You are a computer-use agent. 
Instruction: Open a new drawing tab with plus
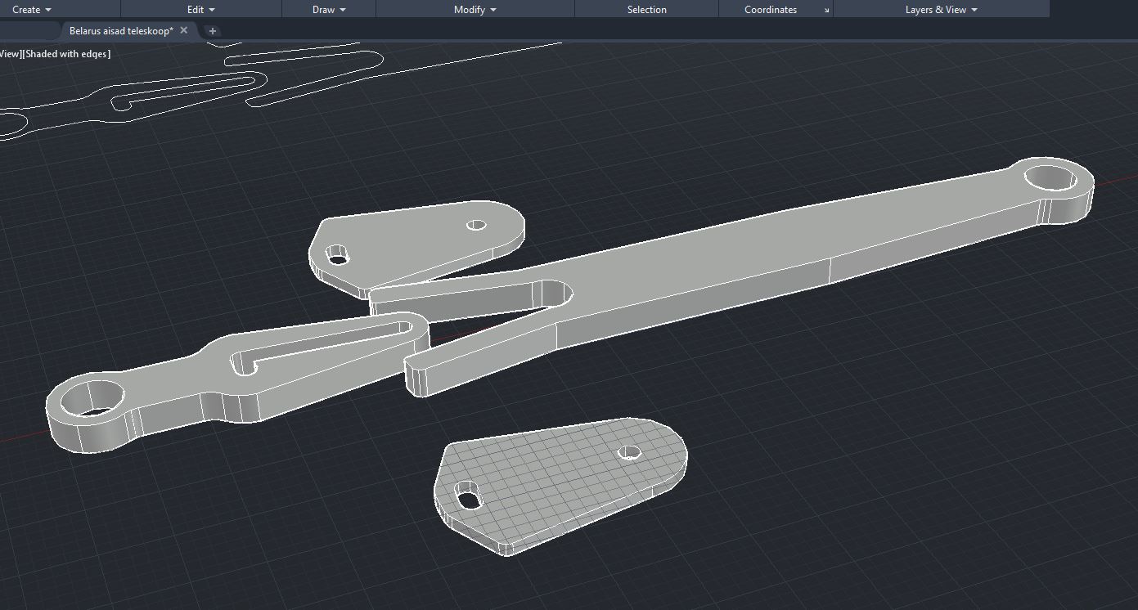[213, 31]
